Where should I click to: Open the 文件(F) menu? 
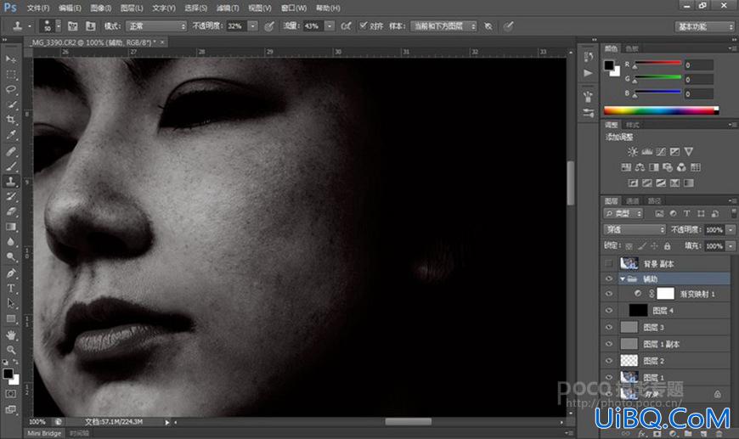coord(37,8)
